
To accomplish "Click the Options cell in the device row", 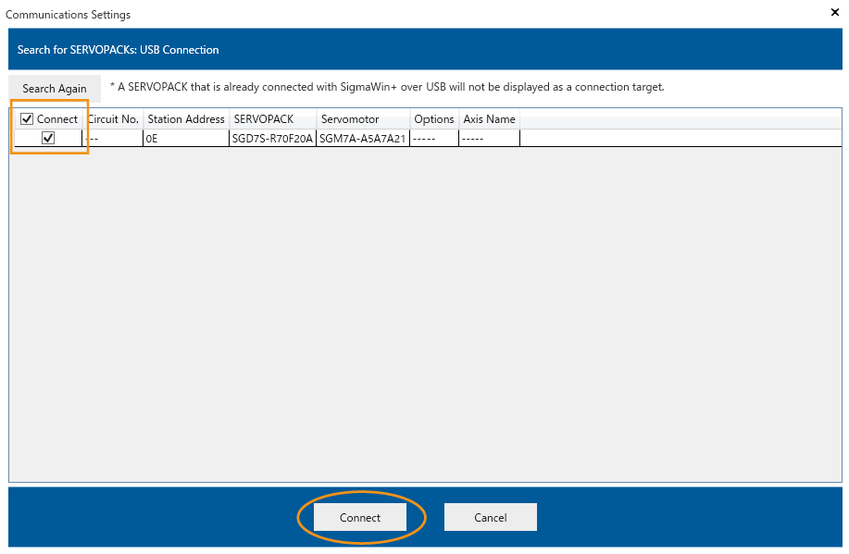I will (x=433, y=139).
